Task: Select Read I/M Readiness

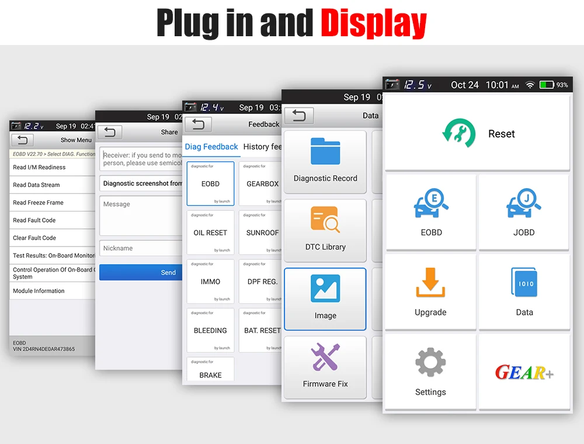Action: [x=52, y=167]
